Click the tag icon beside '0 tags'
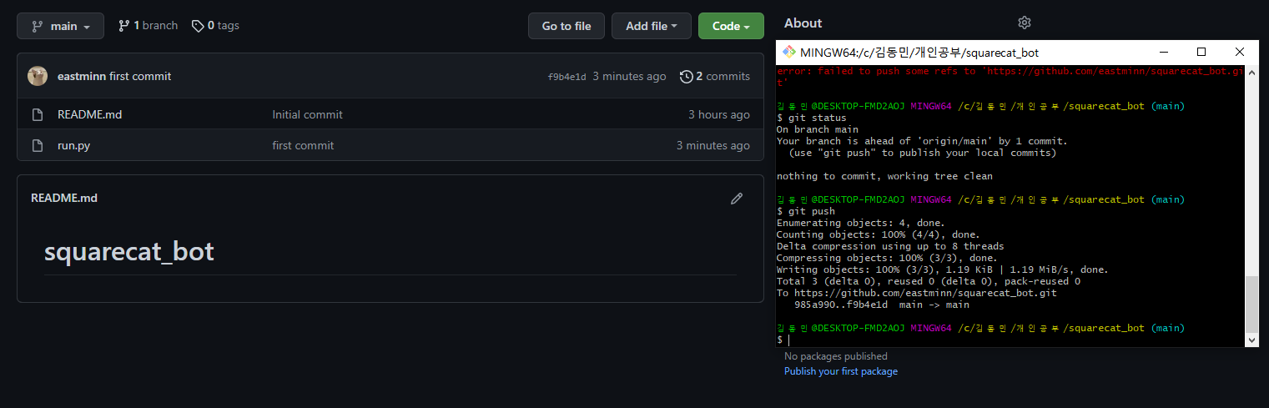 198,26
